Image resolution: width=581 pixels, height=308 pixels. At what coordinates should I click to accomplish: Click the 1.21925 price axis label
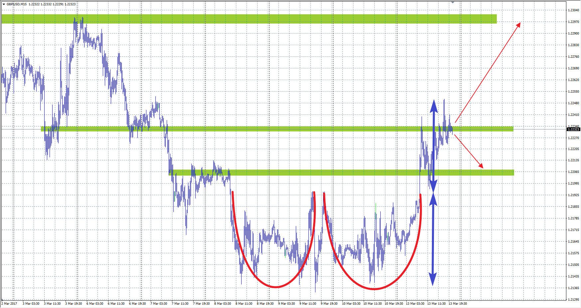point(574,195)
